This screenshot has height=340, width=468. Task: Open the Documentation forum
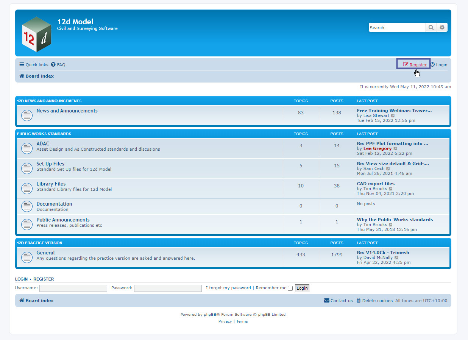click(54, 204)
